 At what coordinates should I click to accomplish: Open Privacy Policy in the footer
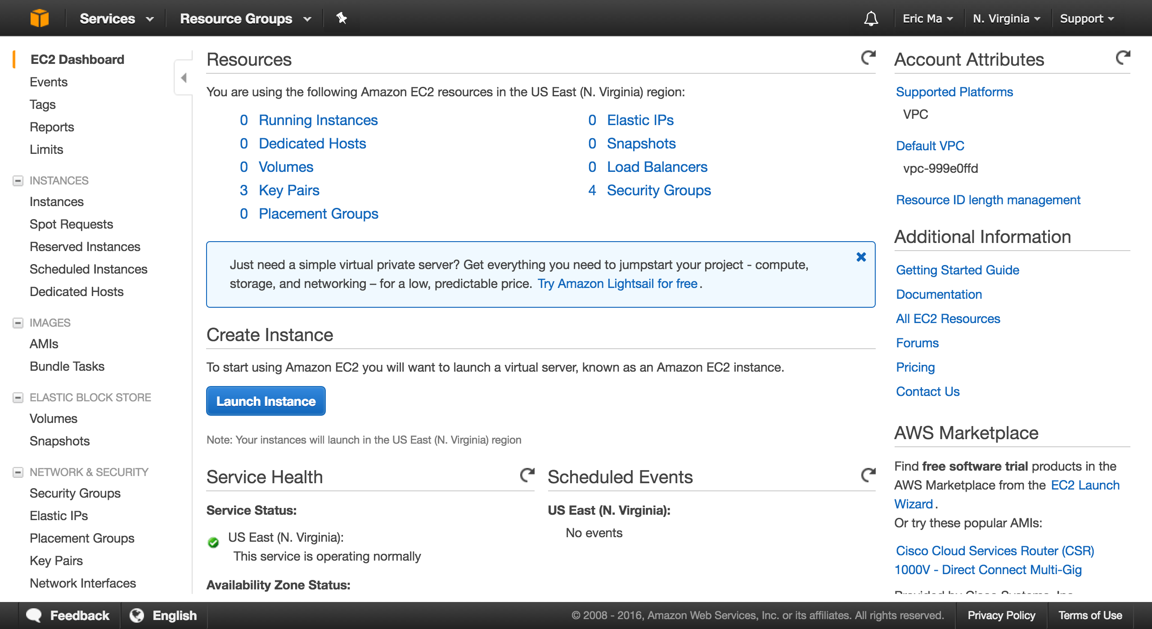[x=1001, y=615]
